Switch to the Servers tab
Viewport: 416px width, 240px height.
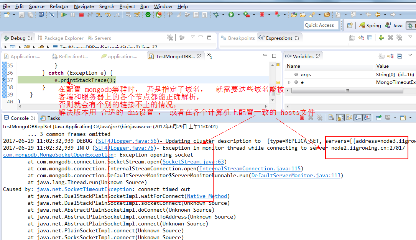tap(99, 38)
